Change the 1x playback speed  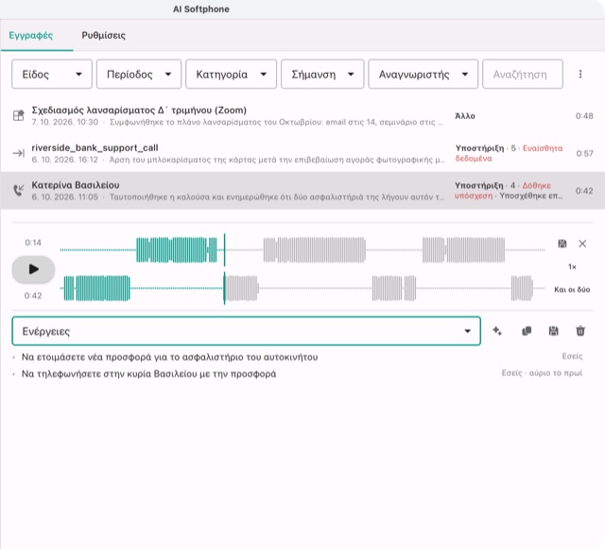572,266
